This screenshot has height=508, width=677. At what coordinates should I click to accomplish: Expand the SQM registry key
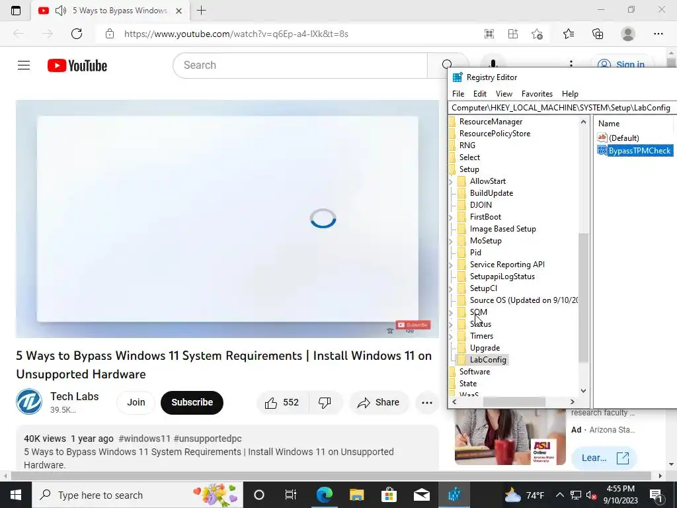click(451, 312)
